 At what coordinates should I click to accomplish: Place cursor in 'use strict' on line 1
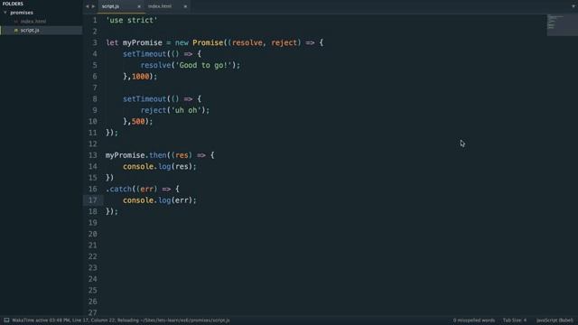132,20
